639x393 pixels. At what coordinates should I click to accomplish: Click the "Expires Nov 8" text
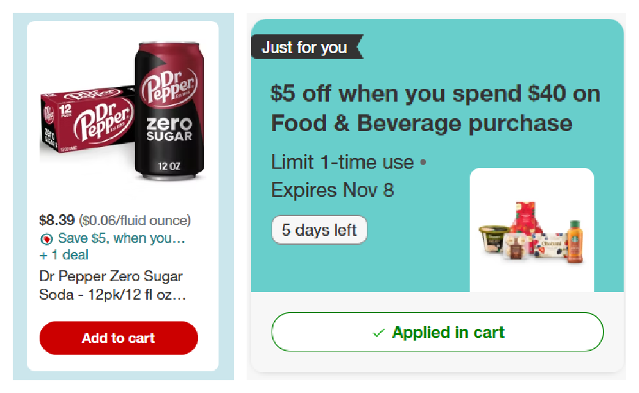click(332, 190)
